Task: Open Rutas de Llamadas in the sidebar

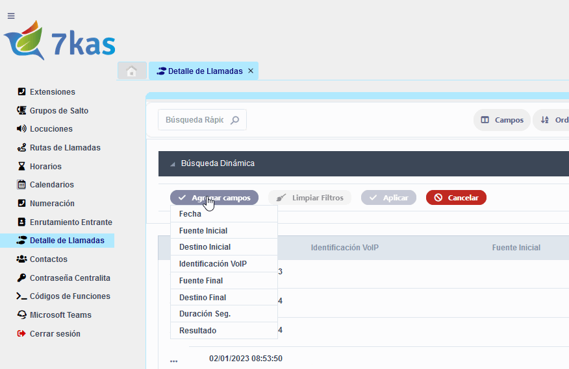Action: click(x=65, y=148)
